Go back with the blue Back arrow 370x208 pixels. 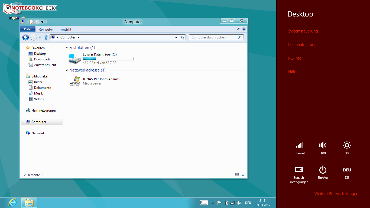[x=25, y=37]
